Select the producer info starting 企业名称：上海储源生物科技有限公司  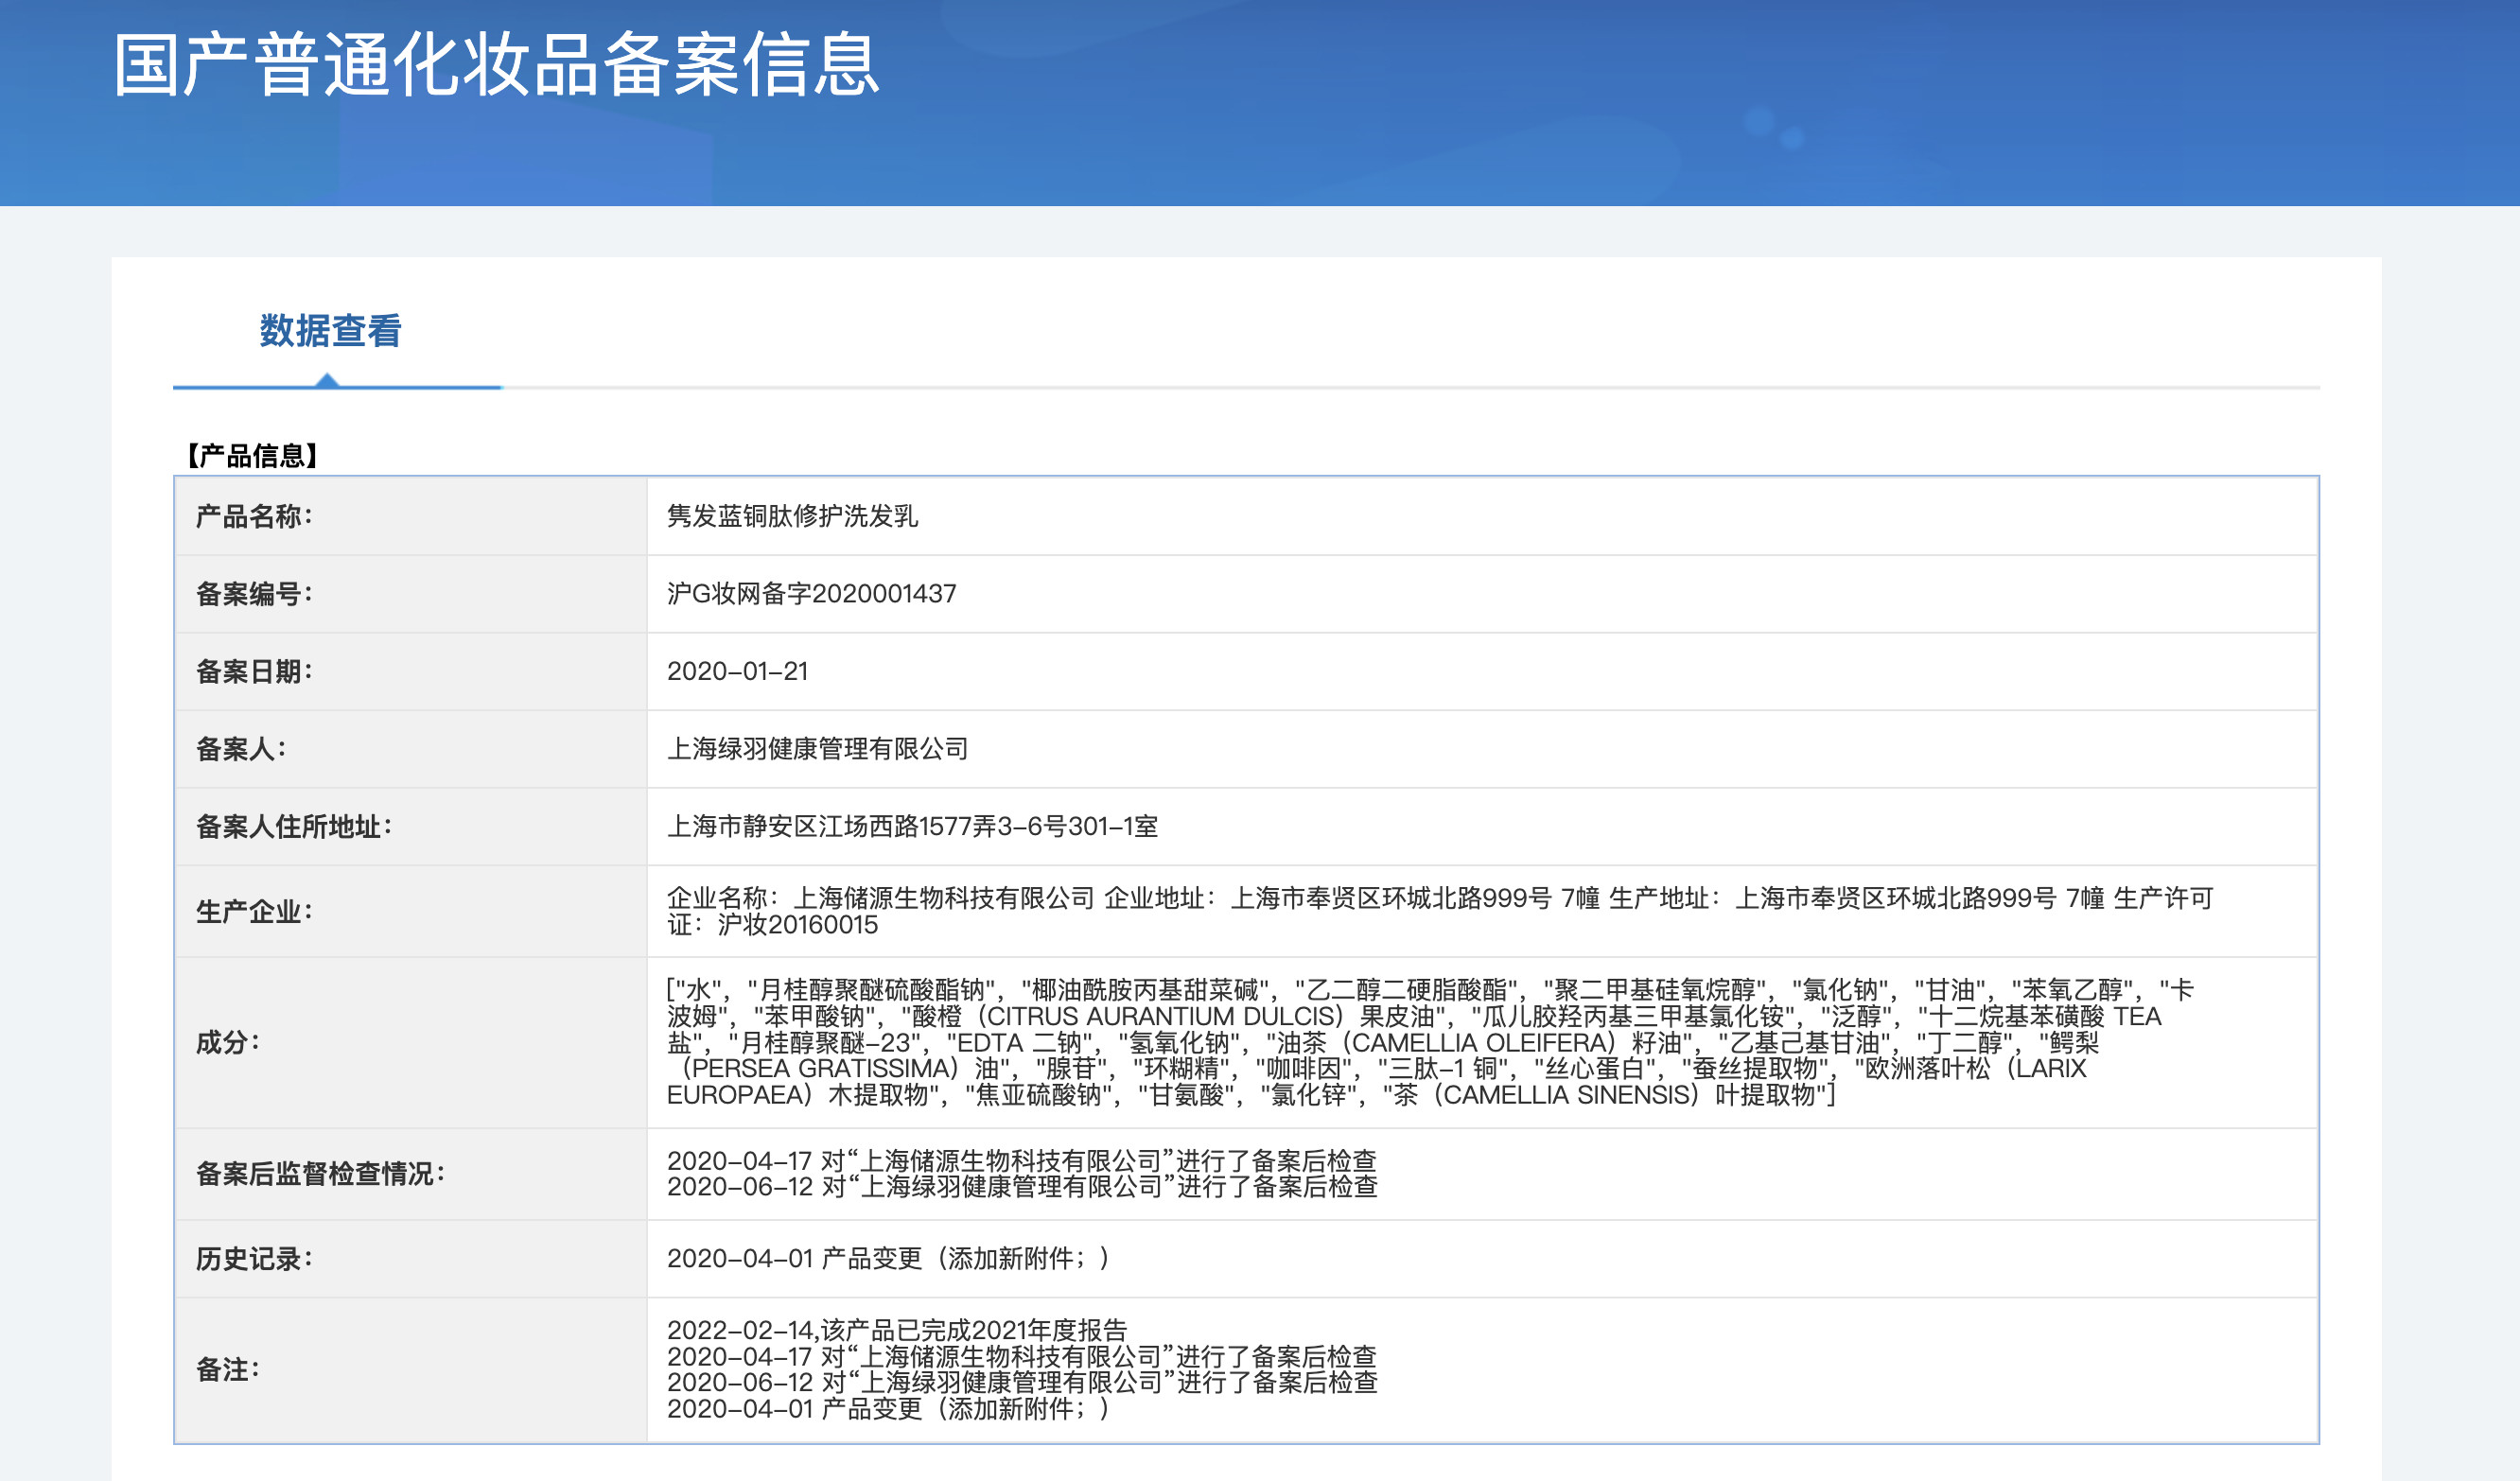click(x=1440, y=911)
